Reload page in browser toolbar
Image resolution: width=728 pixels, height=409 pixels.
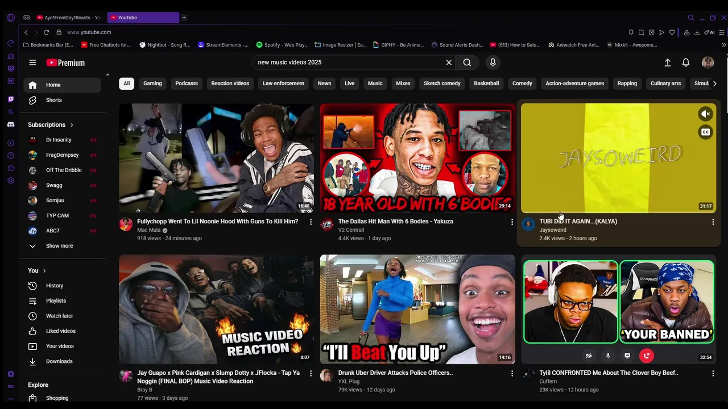[46, 32]
